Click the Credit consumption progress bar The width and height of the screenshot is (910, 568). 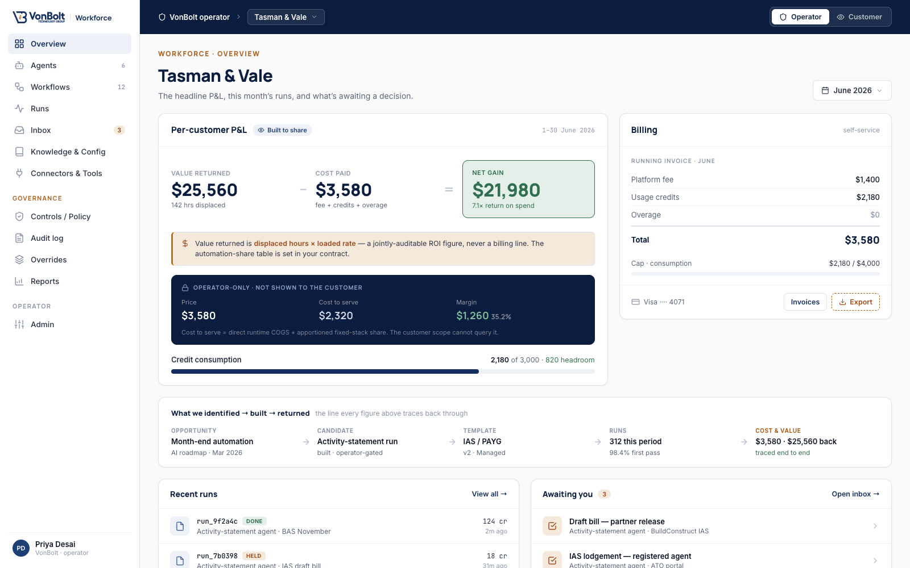[383, 371]
